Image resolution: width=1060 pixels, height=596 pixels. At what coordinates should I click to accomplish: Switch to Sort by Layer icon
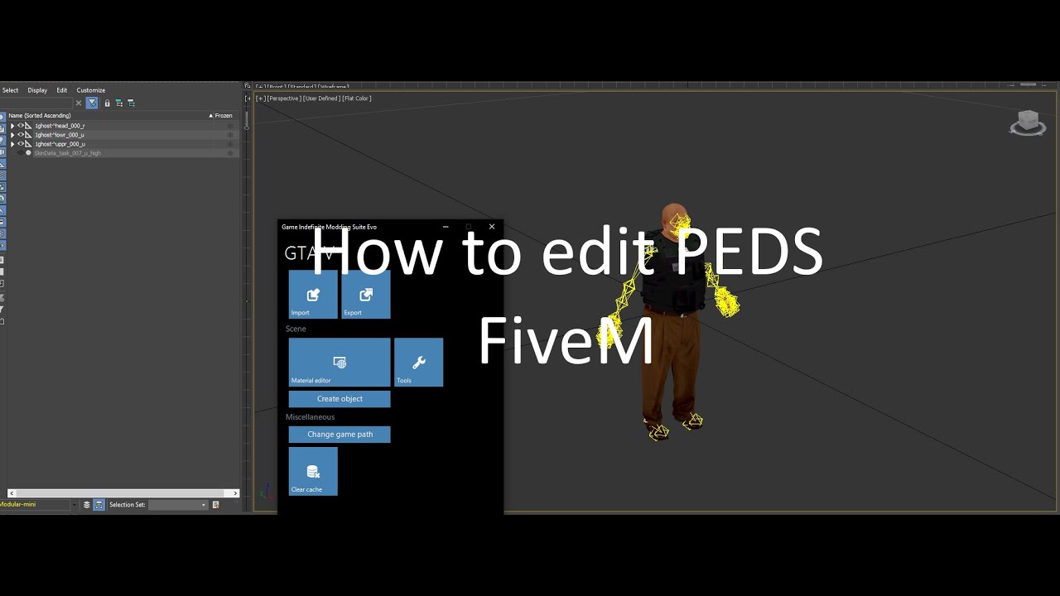tap(87, 505)
